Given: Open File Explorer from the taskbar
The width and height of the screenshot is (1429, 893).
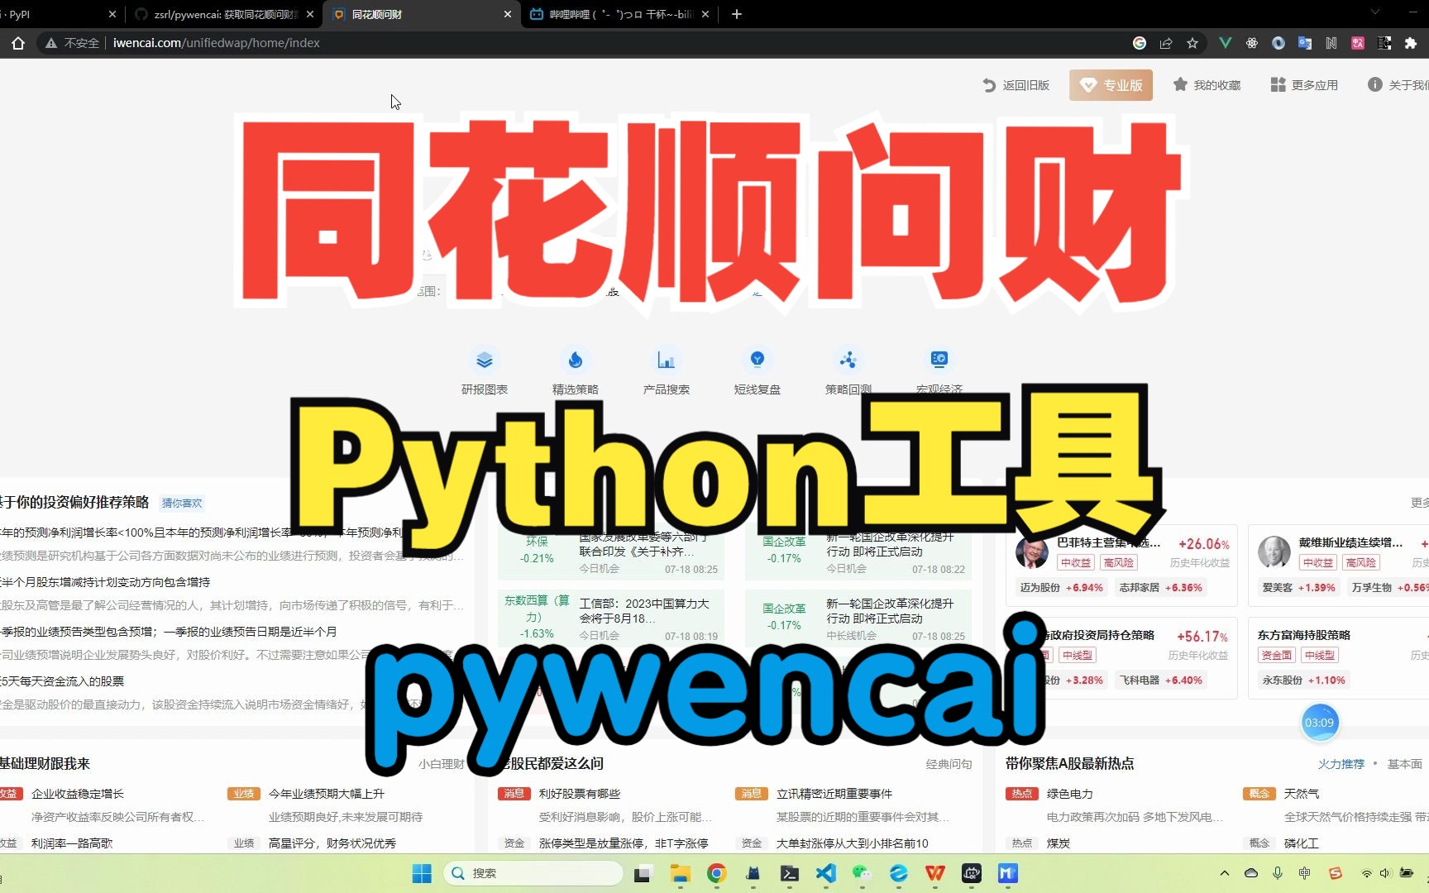Looking at the screenshot, I should coord(681,873).
